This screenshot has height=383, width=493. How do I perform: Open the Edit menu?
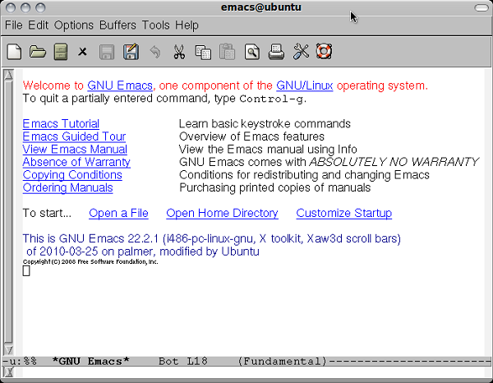38,25
